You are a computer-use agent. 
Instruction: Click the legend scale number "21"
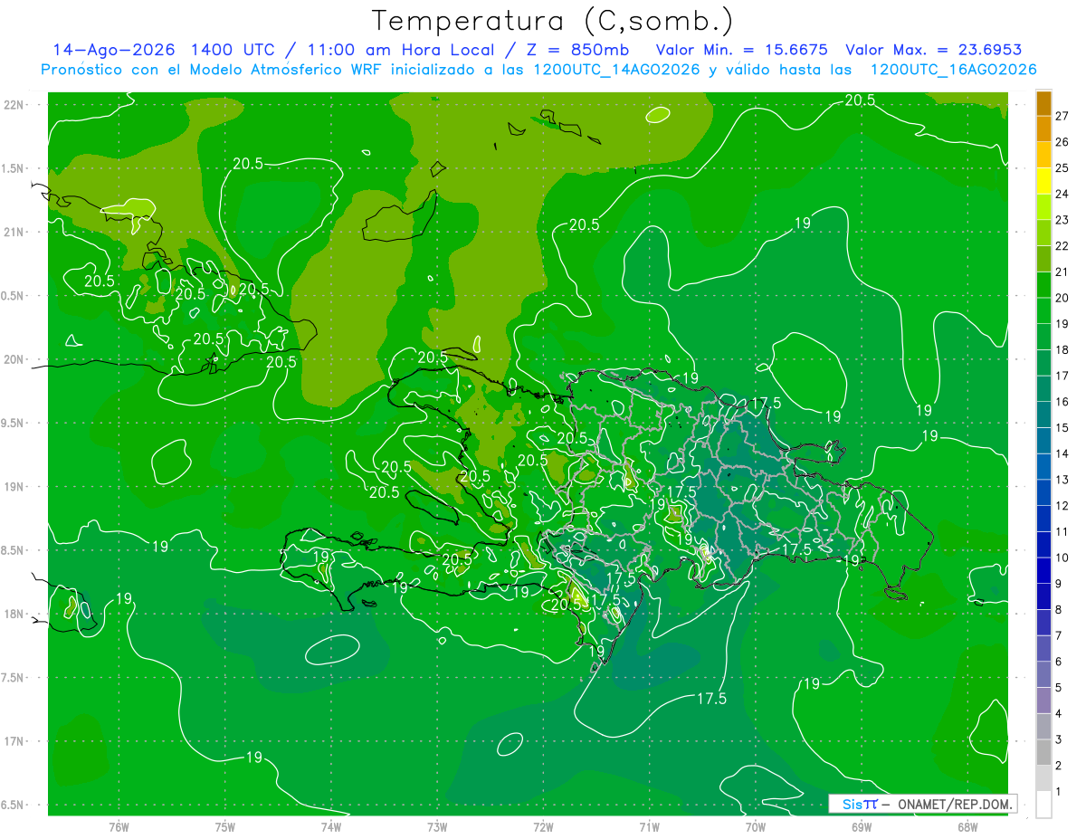(1062, 272)
